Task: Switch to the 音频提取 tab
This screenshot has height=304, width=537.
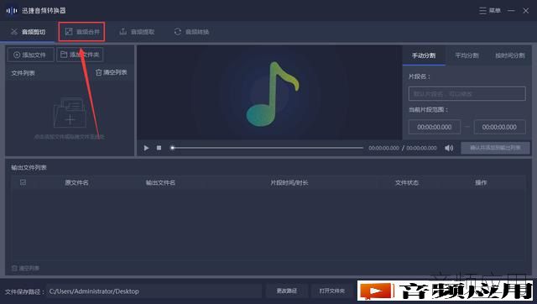Action: pos(137,32)
